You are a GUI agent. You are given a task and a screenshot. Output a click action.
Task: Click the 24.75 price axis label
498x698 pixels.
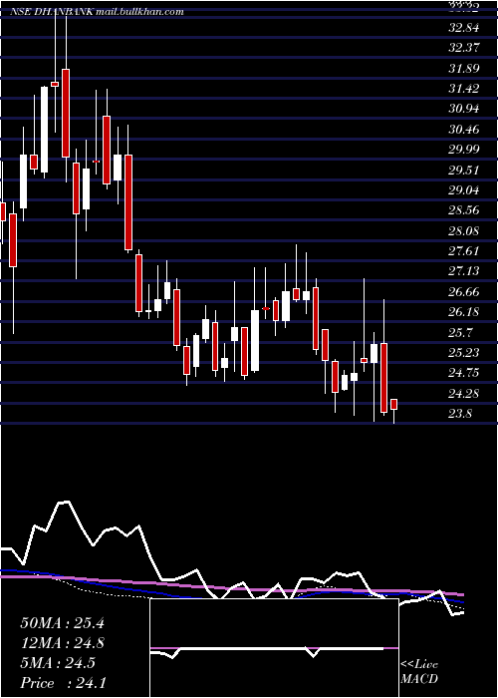point(464,373)
